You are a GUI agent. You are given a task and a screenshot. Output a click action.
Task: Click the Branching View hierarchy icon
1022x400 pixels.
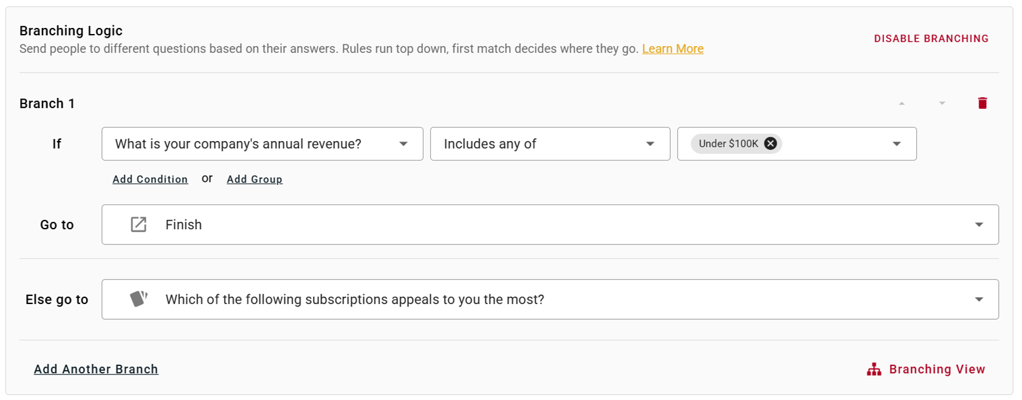[874, 369]
